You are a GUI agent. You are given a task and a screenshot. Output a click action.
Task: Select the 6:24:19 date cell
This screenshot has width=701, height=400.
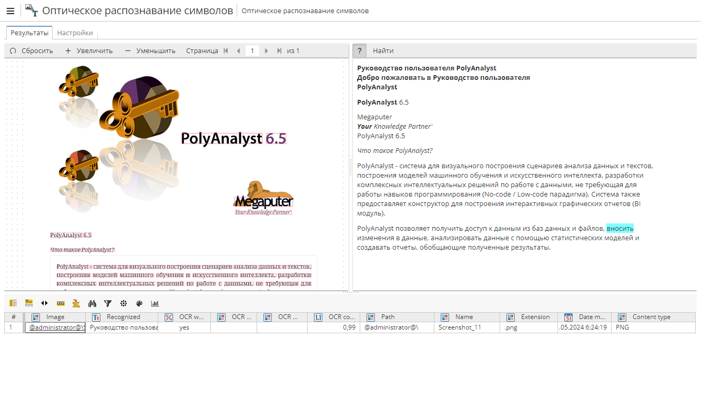[x=585, y=327]
